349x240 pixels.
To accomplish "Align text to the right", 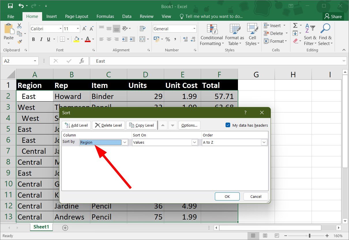I will click(117, 39).
